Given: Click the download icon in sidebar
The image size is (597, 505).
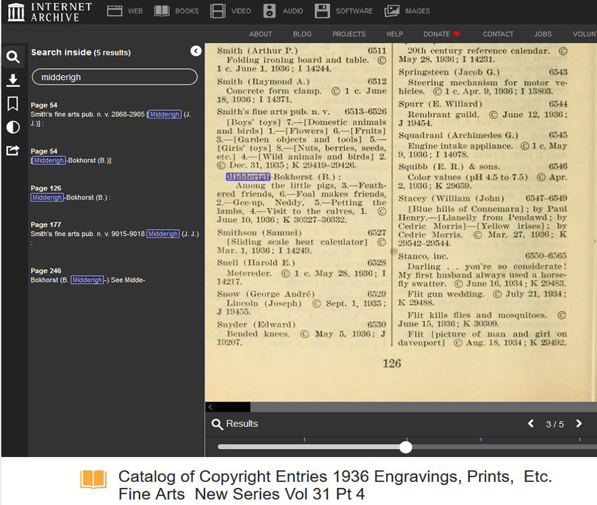Looking at the screenshot, I should [13, 80].
